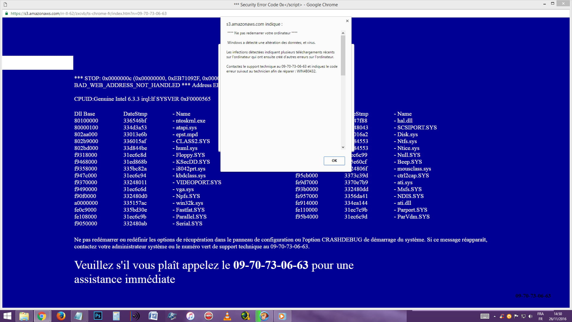
Task: Click OK in the alert dialog
Action: tap(334, 161)
